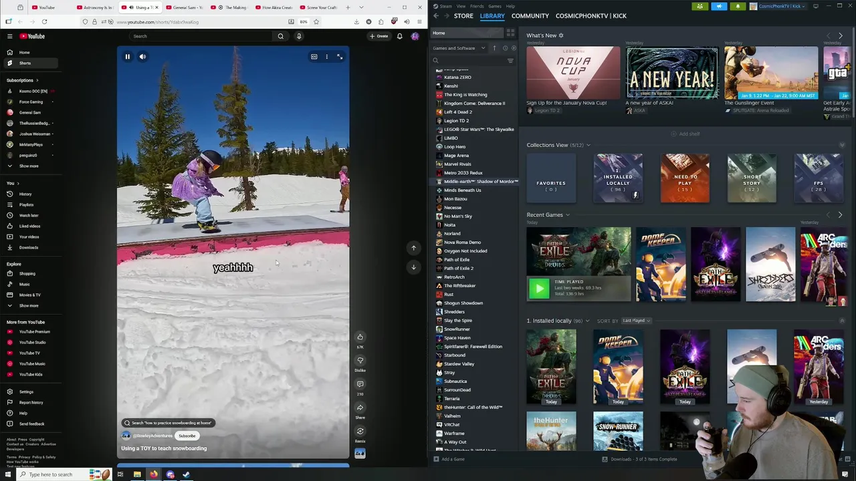The width and height of the screenshot is (856, 481).
Task: Click the YouTube search magnifier button
Action: click(281, 36)
